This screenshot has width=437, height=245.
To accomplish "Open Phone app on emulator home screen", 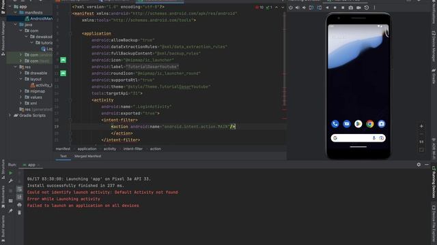I will (x=335, y=124).
